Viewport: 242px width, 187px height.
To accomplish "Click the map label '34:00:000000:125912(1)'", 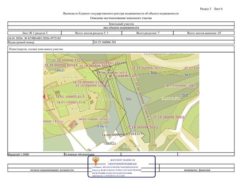I will pos(123,135).
